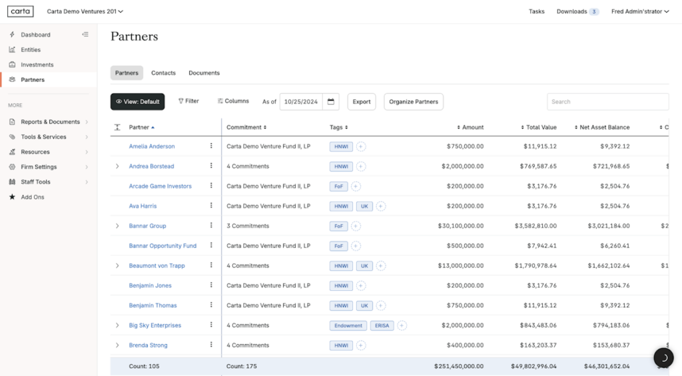The image size is (682, 376).
Task: Click the Export button
Action: (362, 102)
